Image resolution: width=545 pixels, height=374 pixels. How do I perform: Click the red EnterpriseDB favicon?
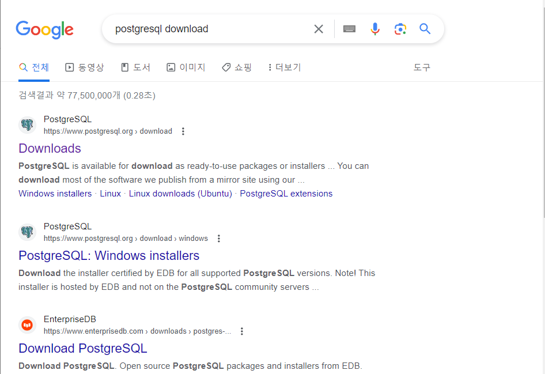click(x=27, y=325)
